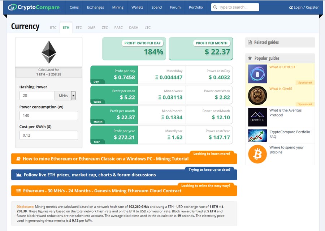Open the Exchanges menu

(x=95, y=7)
